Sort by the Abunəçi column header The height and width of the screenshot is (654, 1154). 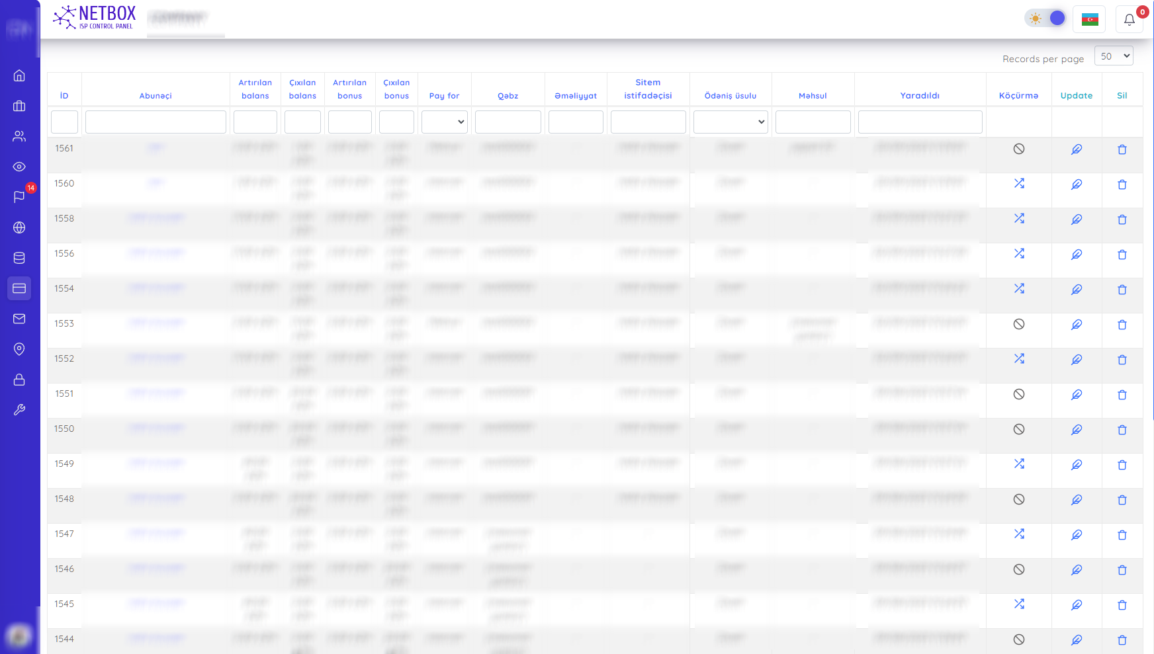(155, 95)
